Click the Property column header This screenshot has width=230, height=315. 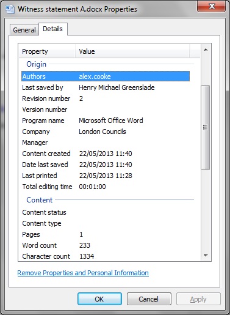(47, 51)
